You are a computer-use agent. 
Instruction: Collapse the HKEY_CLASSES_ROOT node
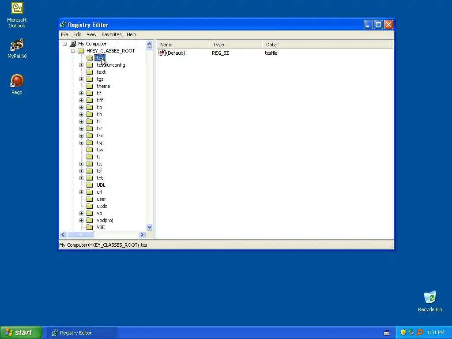point(73,51)
